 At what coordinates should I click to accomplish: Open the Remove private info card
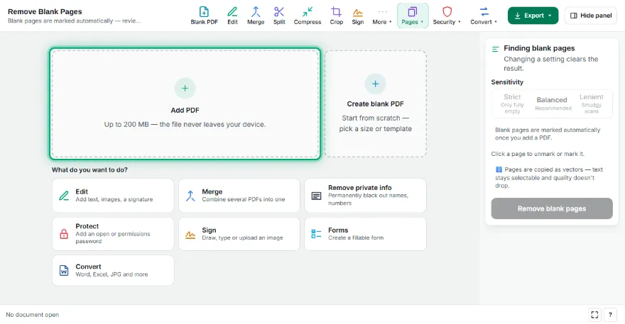[x=366, y=196]
